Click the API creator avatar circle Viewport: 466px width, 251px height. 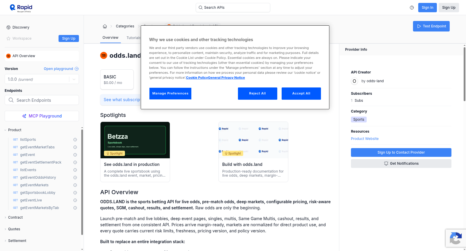click(354, 81)
